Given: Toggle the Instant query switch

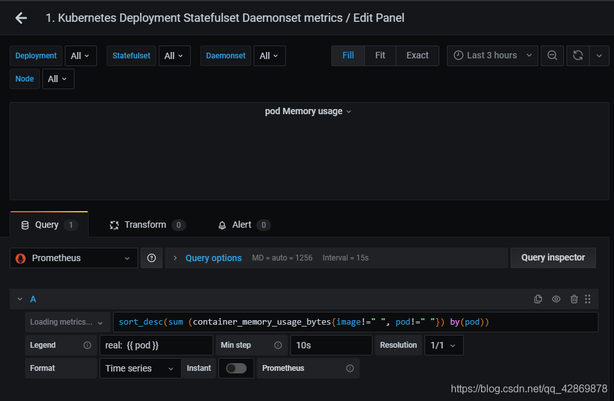Looking at the screenshot, I should click(x=236, y=368).
